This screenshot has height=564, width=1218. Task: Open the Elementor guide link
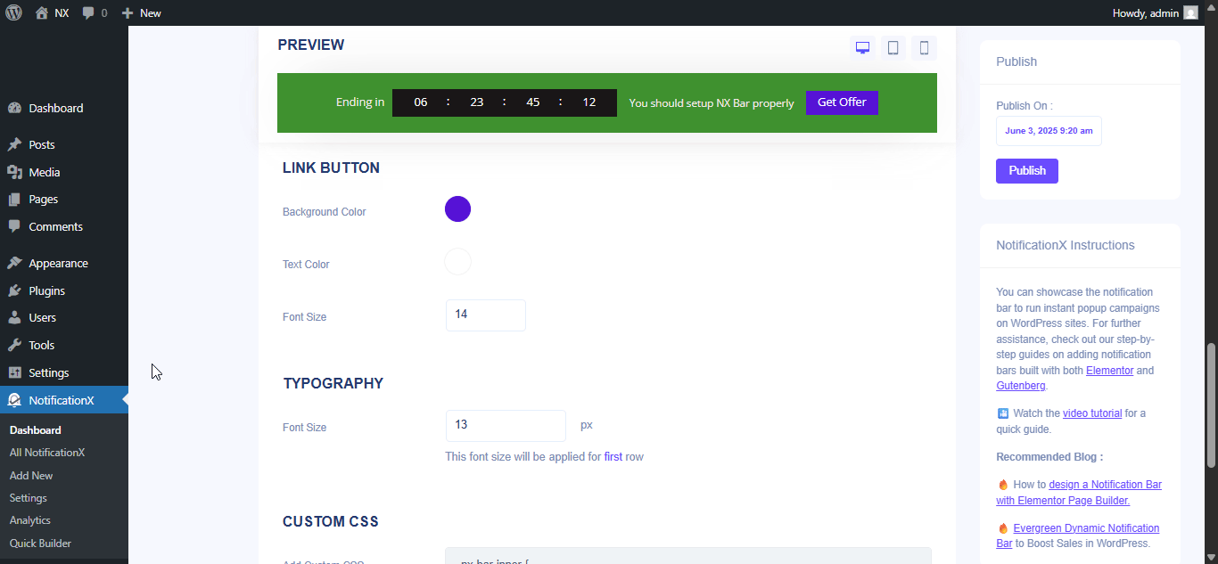pos(1109,371)
